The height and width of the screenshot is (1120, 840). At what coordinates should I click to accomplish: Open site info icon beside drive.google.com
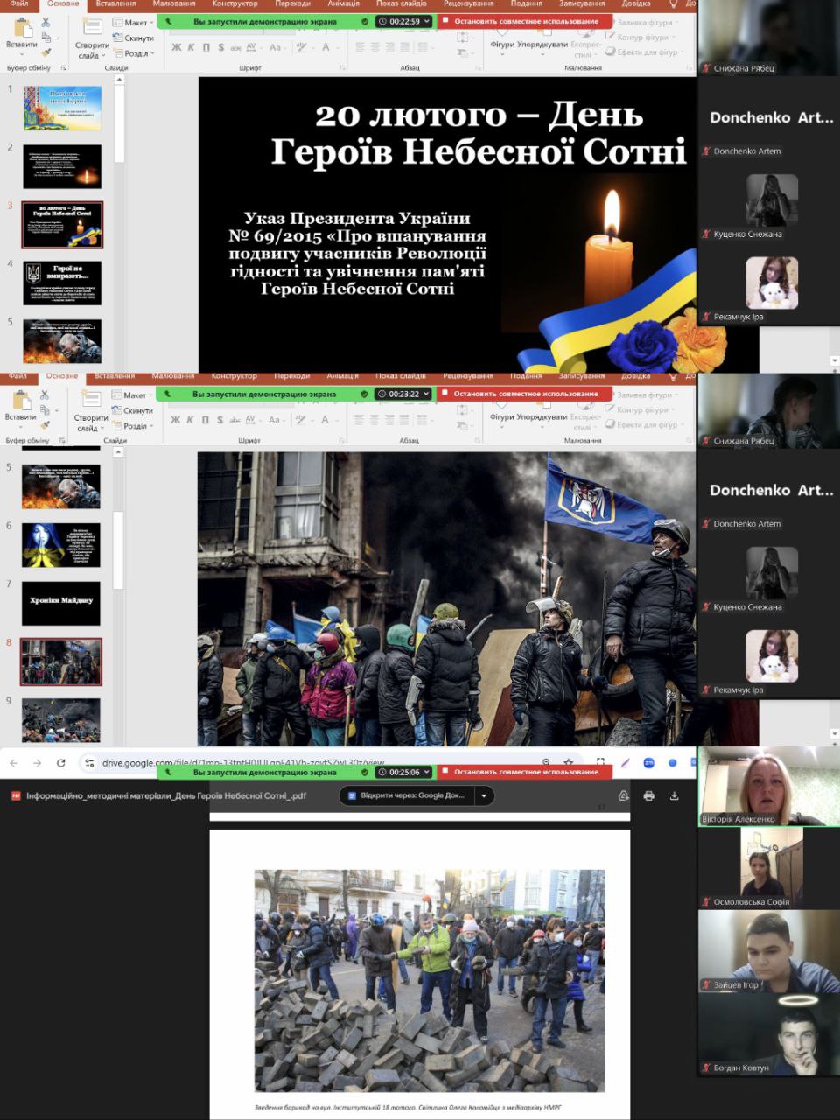[x=89, y=763]
